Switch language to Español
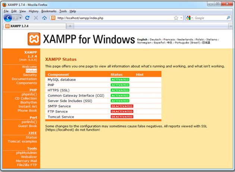The width and height of the screenshot is (235, 172). tap(159, 43)
